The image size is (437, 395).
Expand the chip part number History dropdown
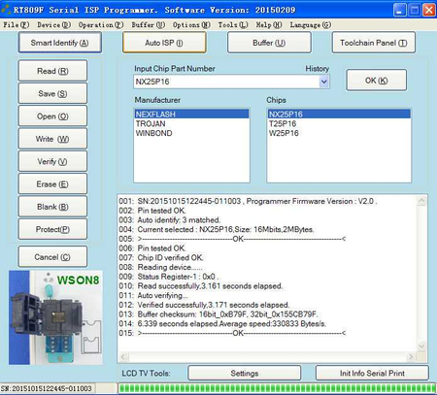(324, 82)
